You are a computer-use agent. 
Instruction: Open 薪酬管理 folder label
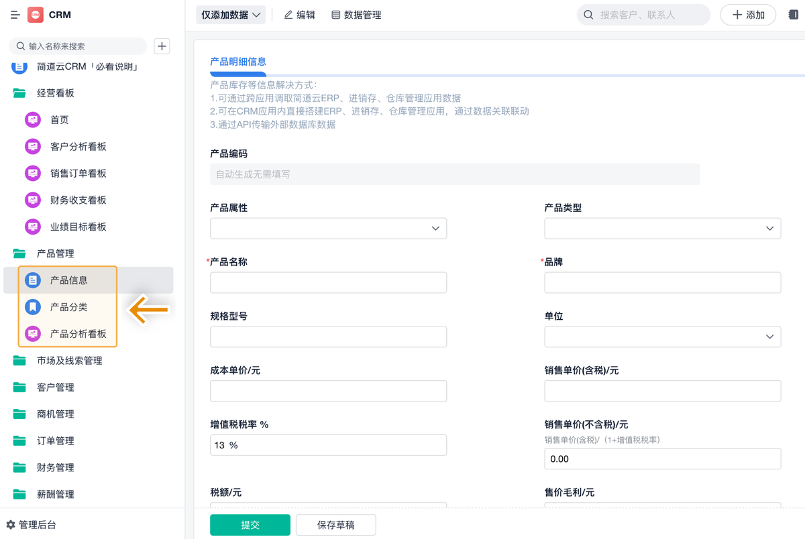[x=56, y=495]
